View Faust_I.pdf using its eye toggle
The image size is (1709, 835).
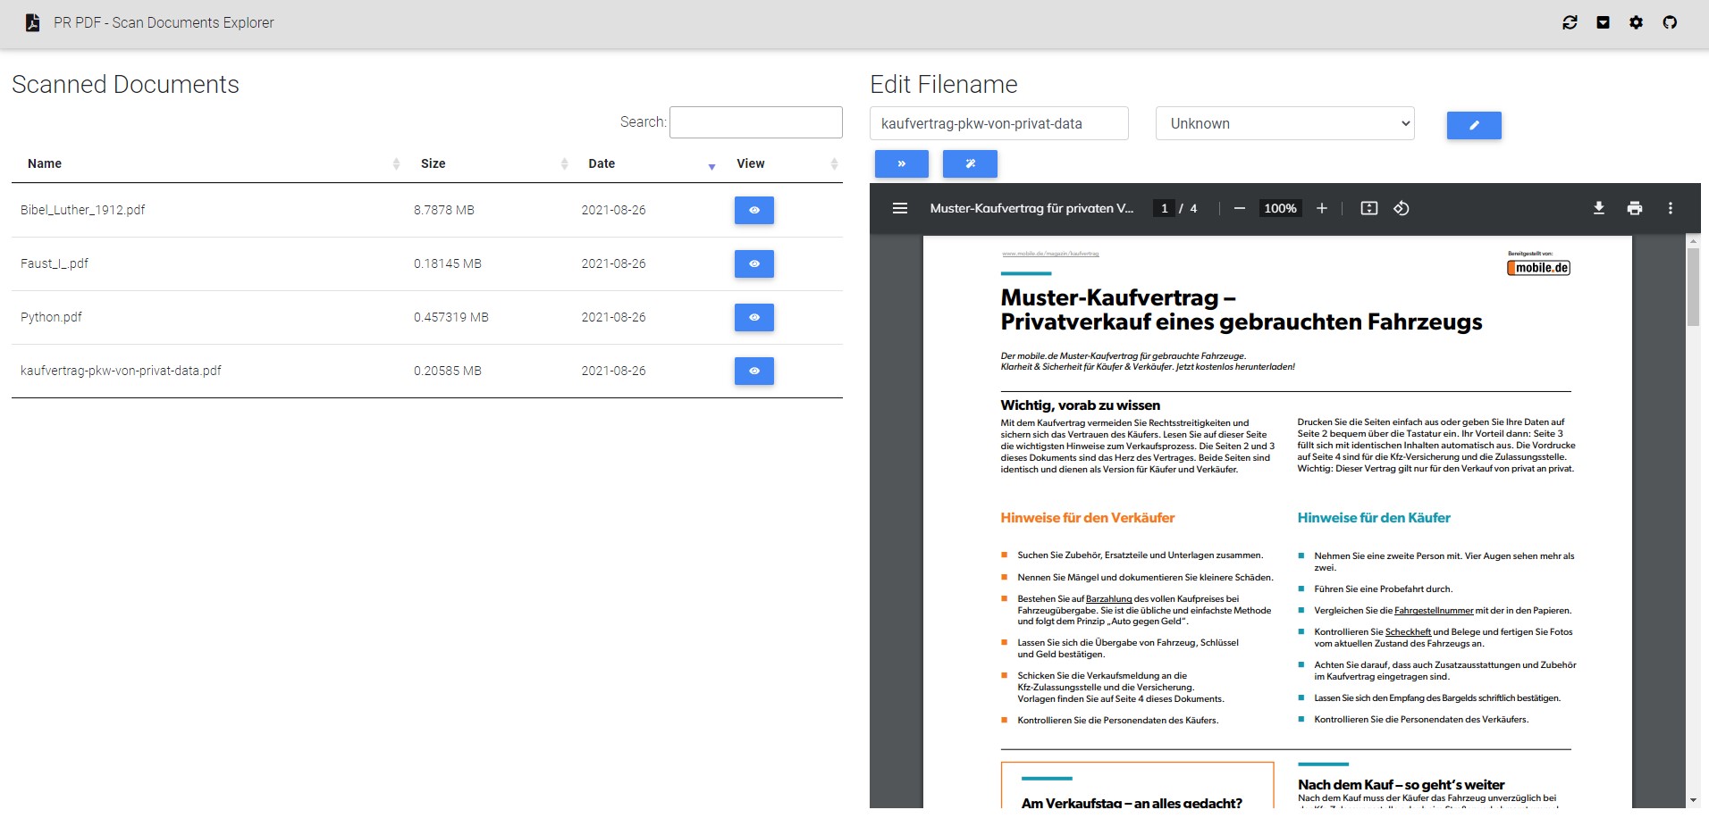(754, 263)
